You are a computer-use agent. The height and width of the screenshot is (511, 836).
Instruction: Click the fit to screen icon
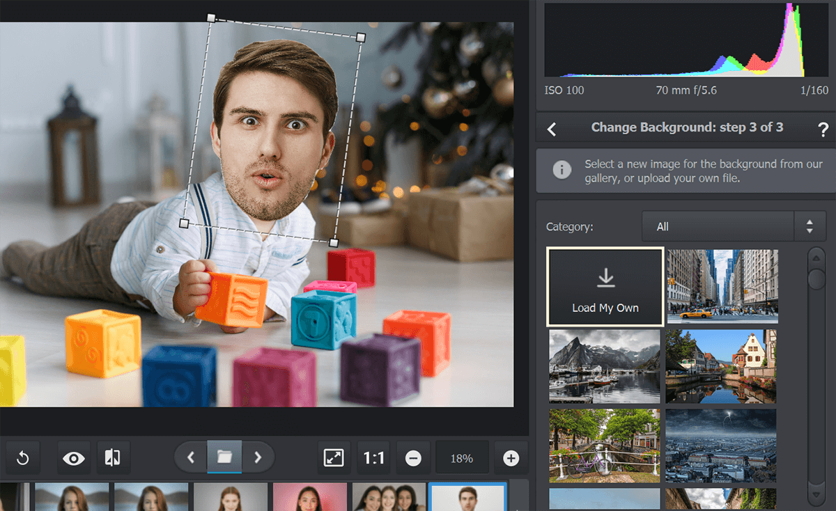pyautogui.click(x=334, y=457)
